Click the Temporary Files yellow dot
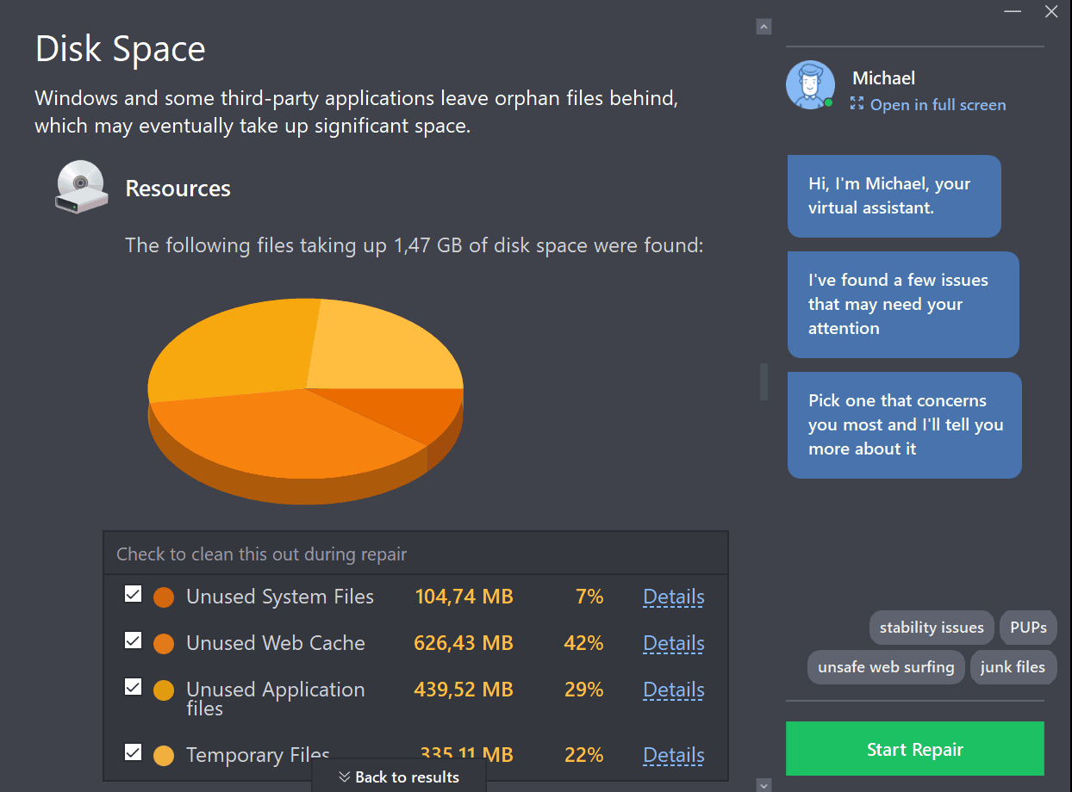The height and width of the screenshot is (792, 1072). click(x=164, y=756)
